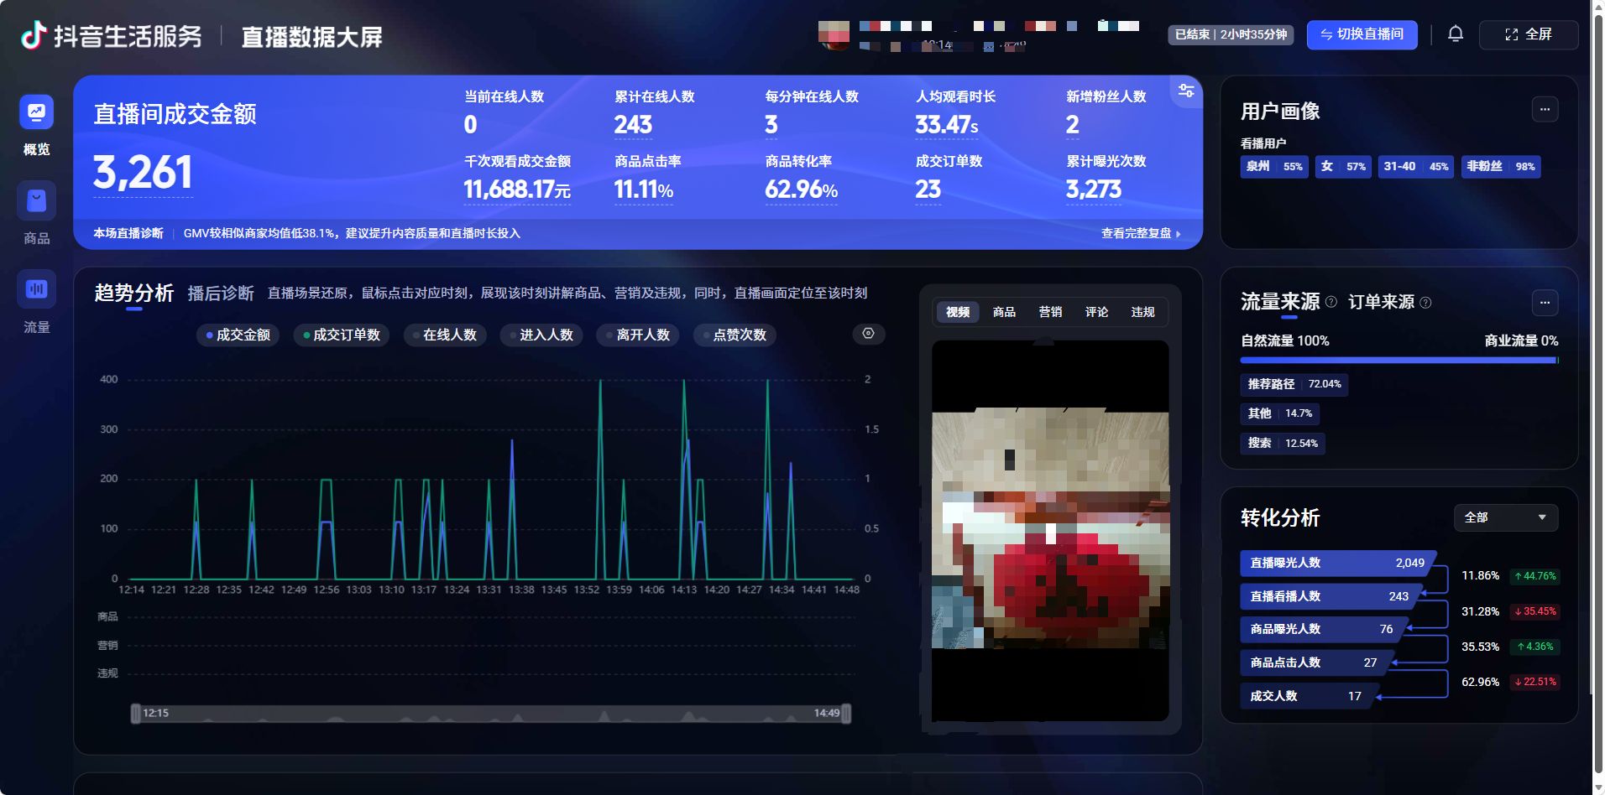Screen dimensions: 1605x795
Task: Switch to the 评论 tab
Action: [x=1096, y=312]
